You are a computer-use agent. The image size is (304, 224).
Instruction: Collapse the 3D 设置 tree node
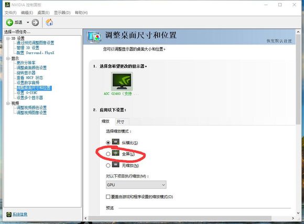click(8, 38)
